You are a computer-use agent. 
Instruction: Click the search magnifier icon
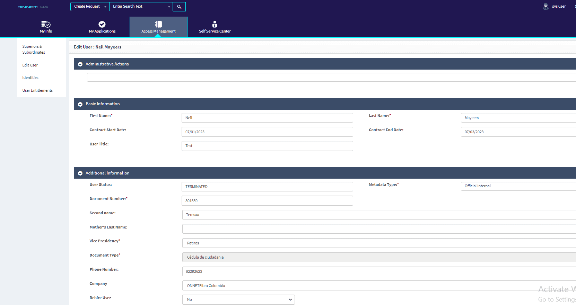coord(179,7)
